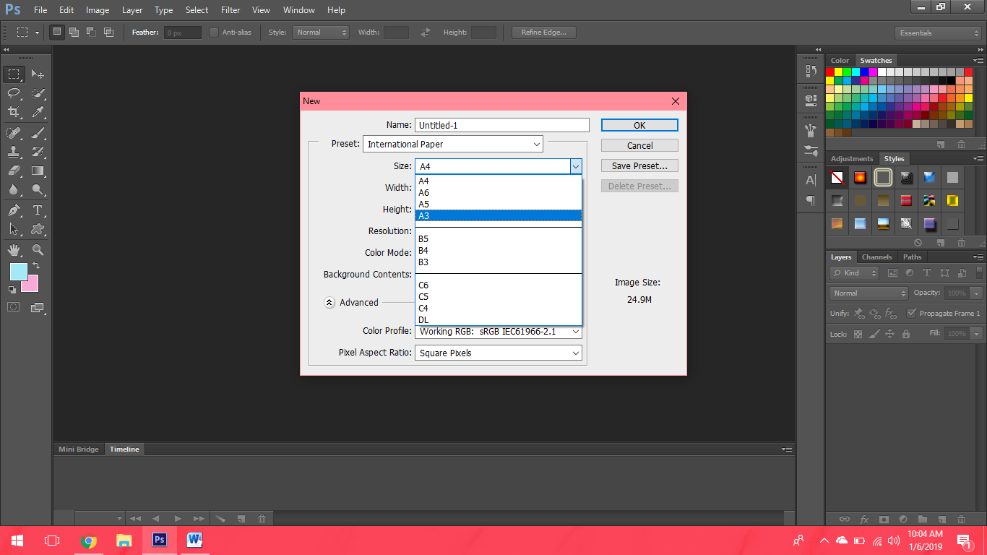Click the Save Preset button

pos(639,165)
